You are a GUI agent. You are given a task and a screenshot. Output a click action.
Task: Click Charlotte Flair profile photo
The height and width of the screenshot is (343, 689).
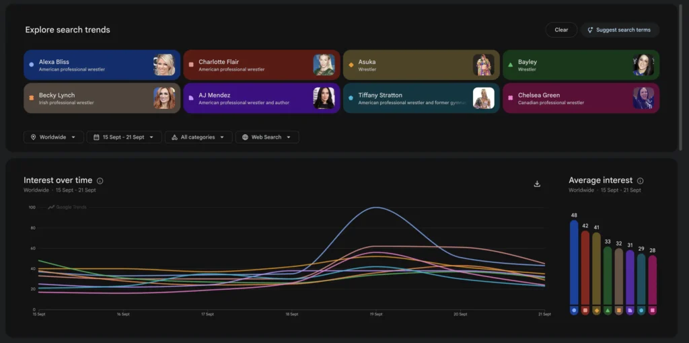324,65
